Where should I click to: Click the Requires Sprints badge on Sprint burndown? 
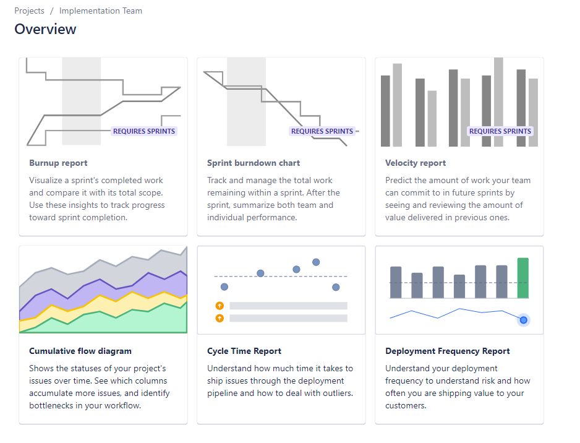(x=322, y=131)
